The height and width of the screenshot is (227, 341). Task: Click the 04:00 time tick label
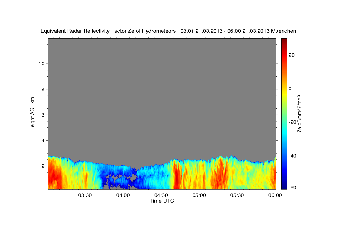[x=123, y=196]
